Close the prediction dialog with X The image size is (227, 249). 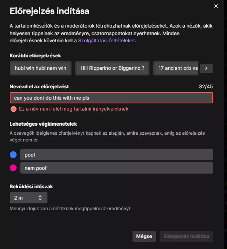click(x=216, y=6)
